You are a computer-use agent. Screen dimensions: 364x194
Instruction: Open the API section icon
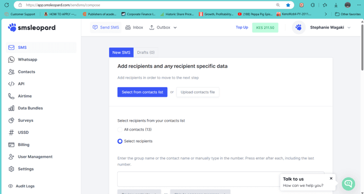(x=11, y=84)
